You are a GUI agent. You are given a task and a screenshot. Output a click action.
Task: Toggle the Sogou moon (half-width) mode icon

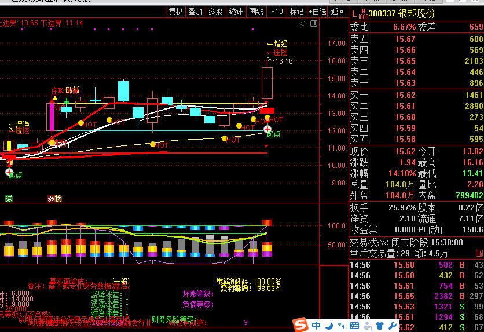click(331, 326)
